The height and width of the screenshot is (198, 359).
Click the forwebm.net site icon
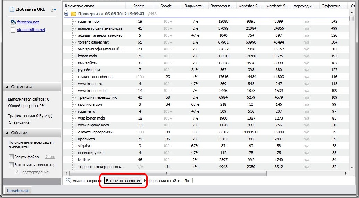pyautogui.click(x=13, y=22)
